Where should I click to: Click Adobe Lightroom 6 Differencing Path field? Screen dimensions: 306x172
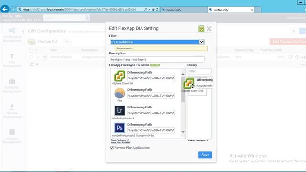[x=151, y=113]
